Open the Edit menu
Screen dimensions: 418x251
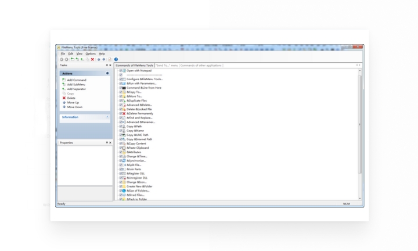[71, 54]
